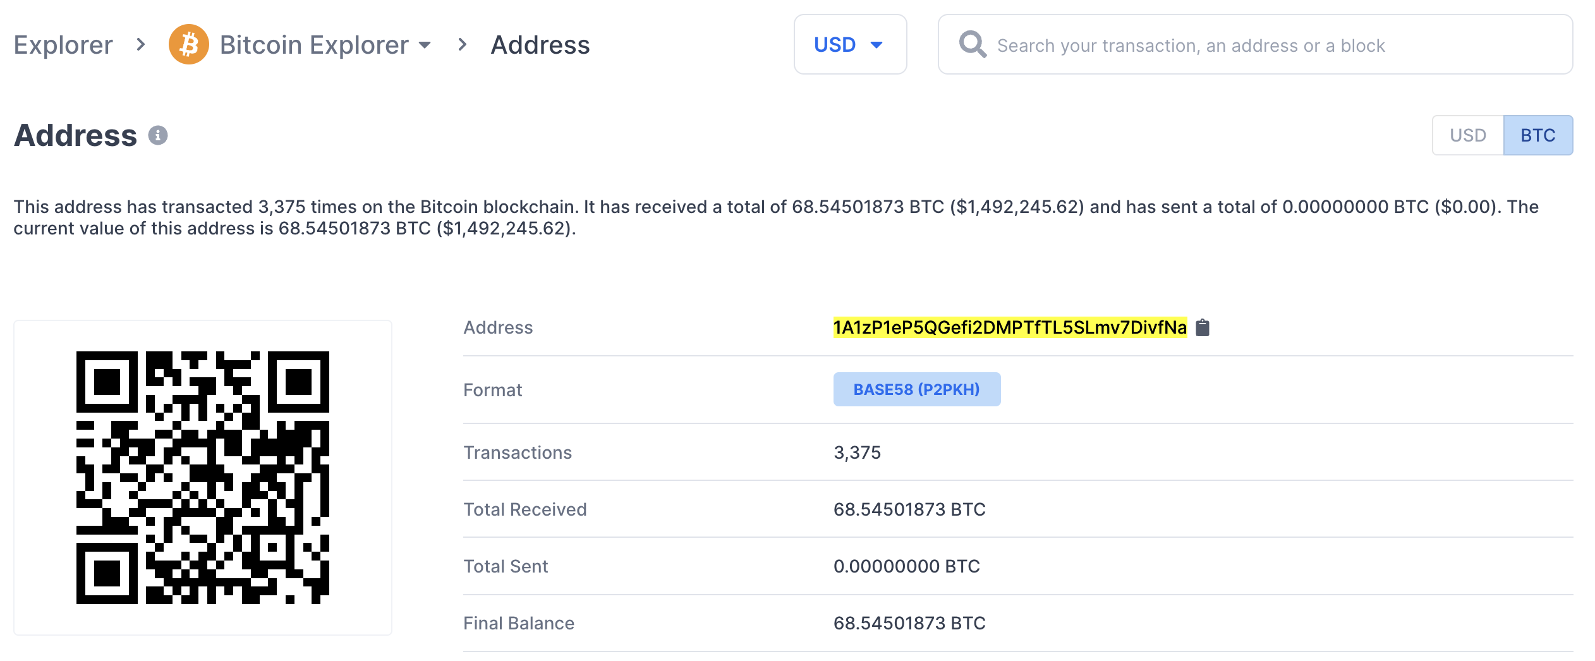Click the BASE58 (P2PKH) format badge
1595x661 pixels.
(x=916, y=389)
